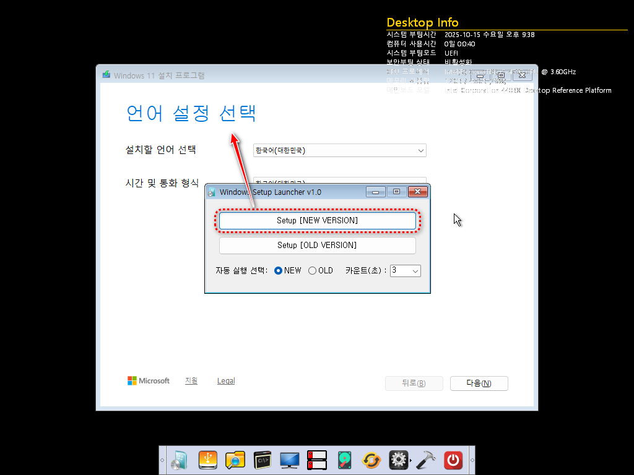Click the dock's right edge diamond handle
The width and height of the screenshot is (634, 475).
472,460
